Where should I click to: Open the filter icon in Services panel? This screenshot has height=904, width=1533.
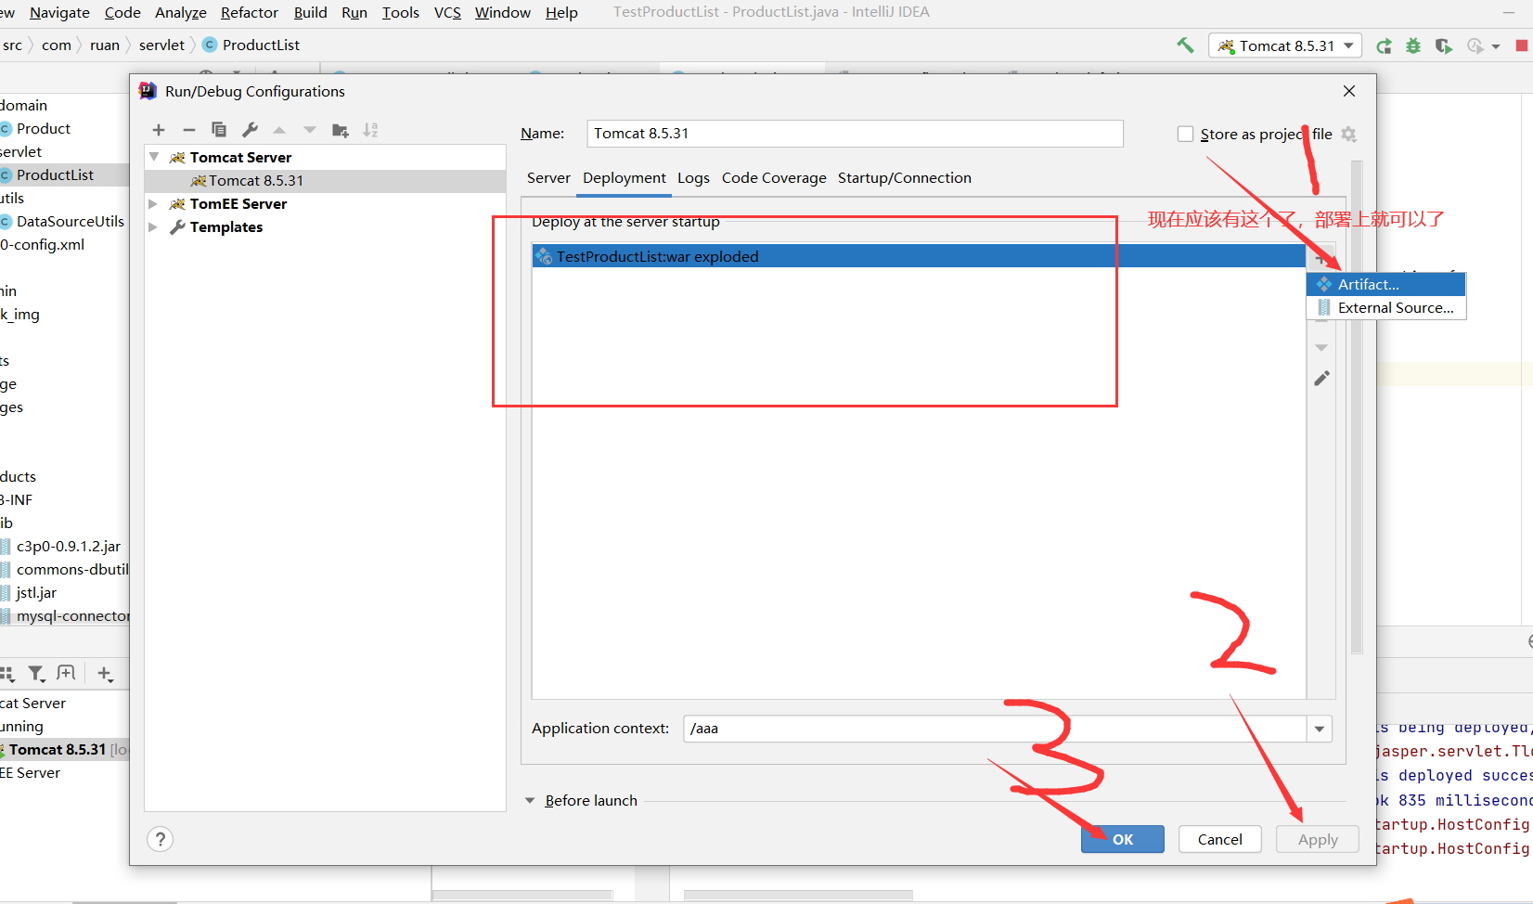36,674
